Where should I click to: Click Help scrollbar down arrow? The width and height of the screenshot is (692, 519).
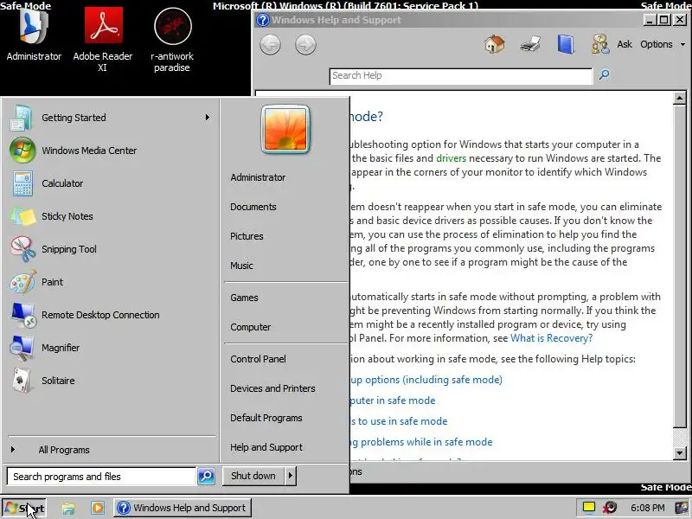[679, 452]
